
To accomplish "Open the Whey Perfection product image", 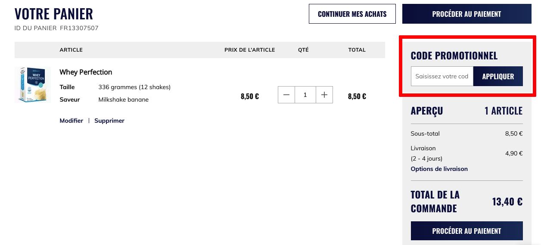I will [x=33, y=84].
